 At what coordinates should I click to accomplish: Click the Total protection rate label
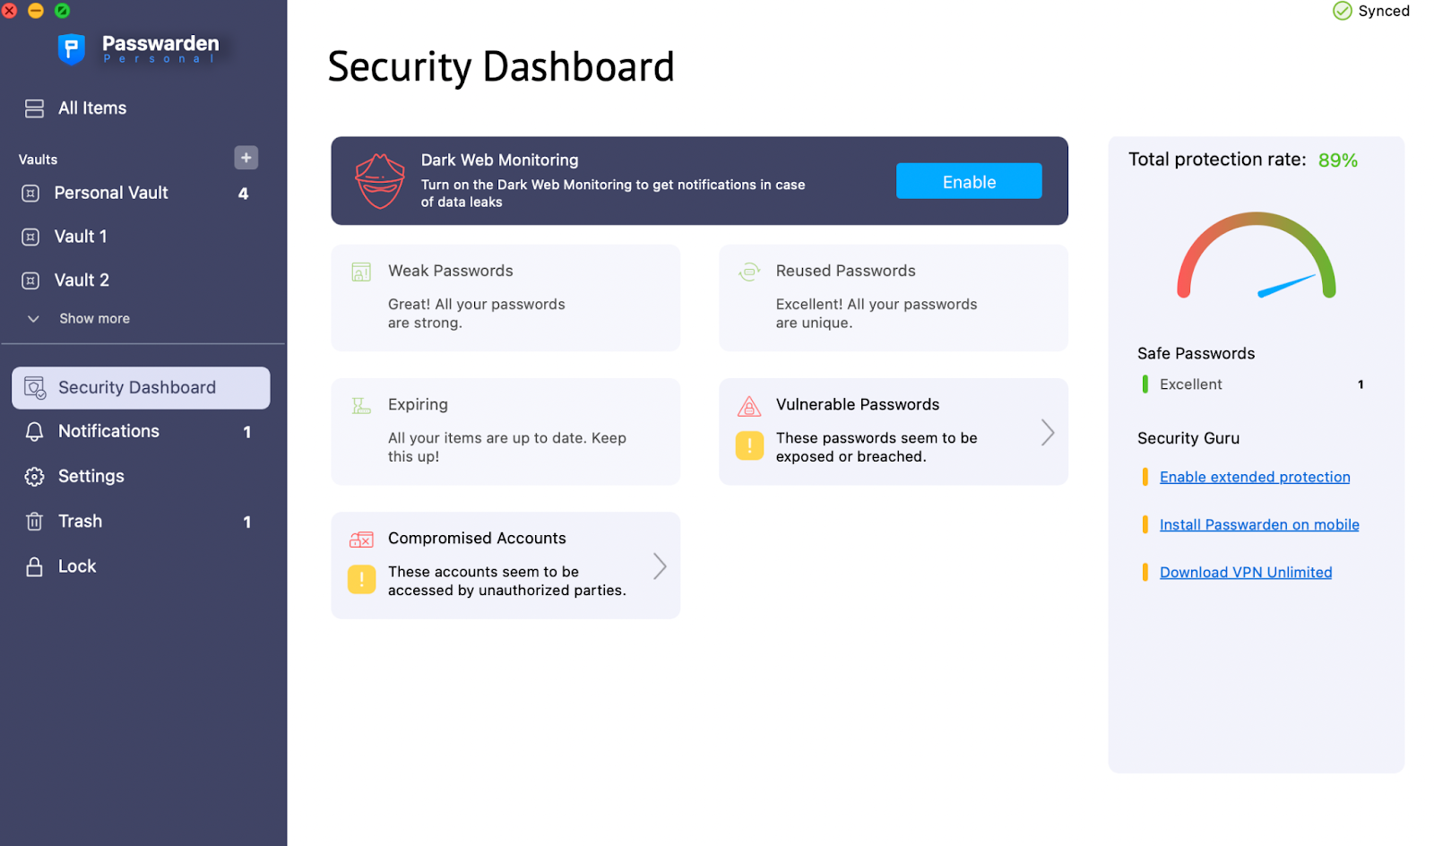pyautogui.click(x=1217, y=160)
